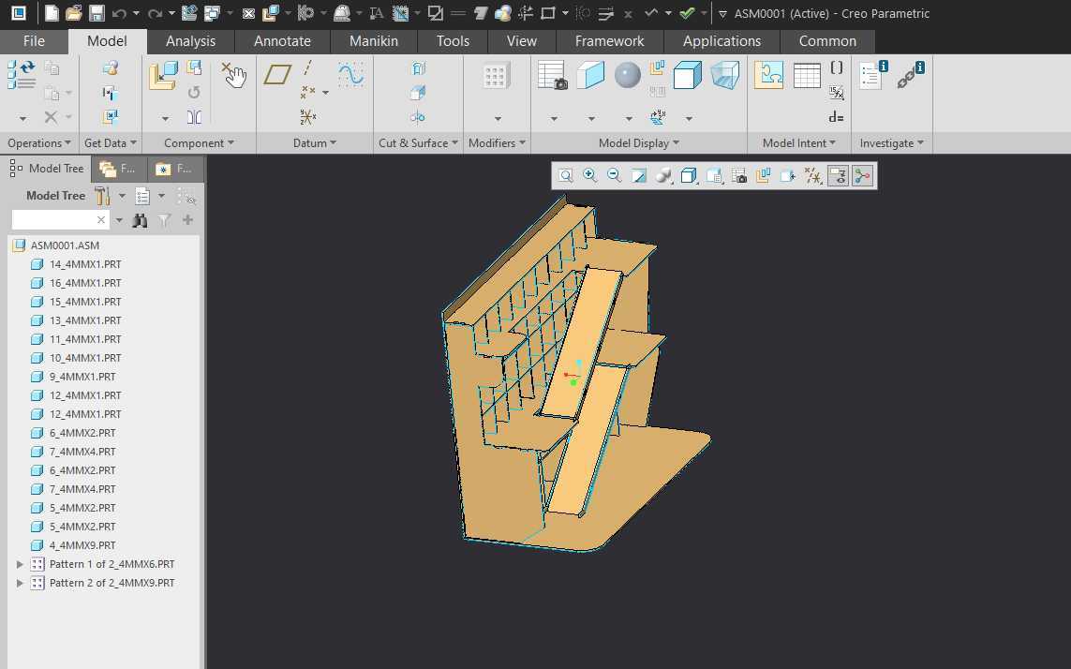
Task: Expand Pattern 2 of 2_4MMX9.PRT
Action: [x=20, y=583]
